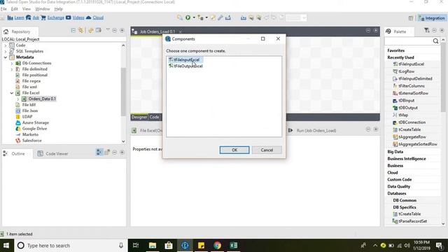448x252 pixels.
Task: Open File Explorer from the taskbar
Action: click(x=153, y=246)
